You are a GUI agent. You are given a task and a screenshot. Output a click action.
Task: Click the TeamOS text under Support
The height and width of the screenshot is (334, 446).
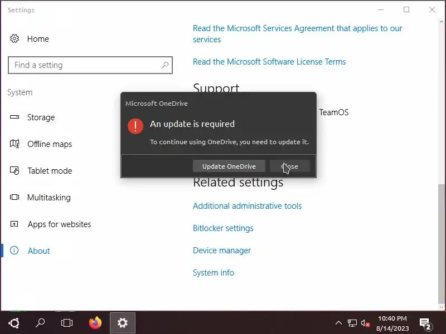pyautogui.click(x=333, y=112)
